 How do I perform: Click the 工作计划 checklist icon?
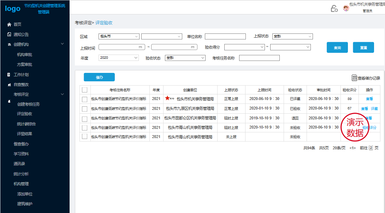pos(9,75)
